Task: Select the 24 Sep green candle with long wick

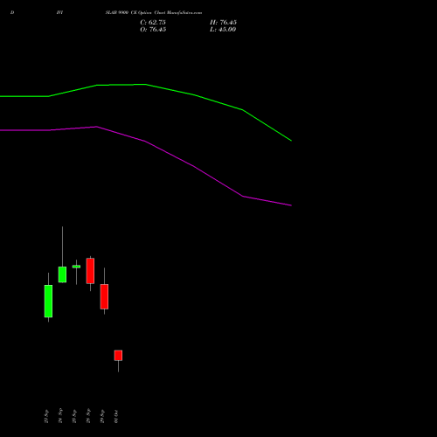Action: pos(62,274)
